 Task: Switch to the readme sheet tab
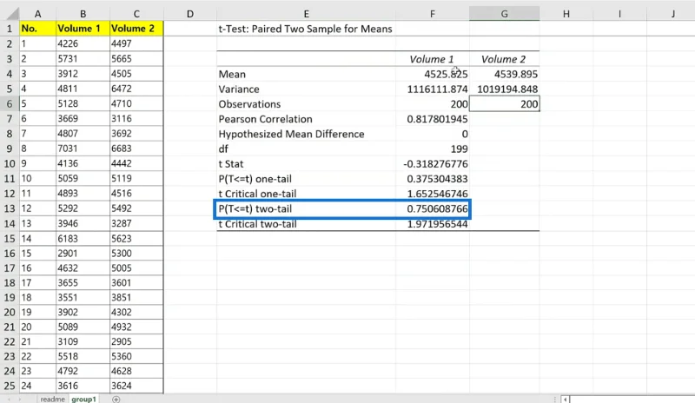pos(52,399)
